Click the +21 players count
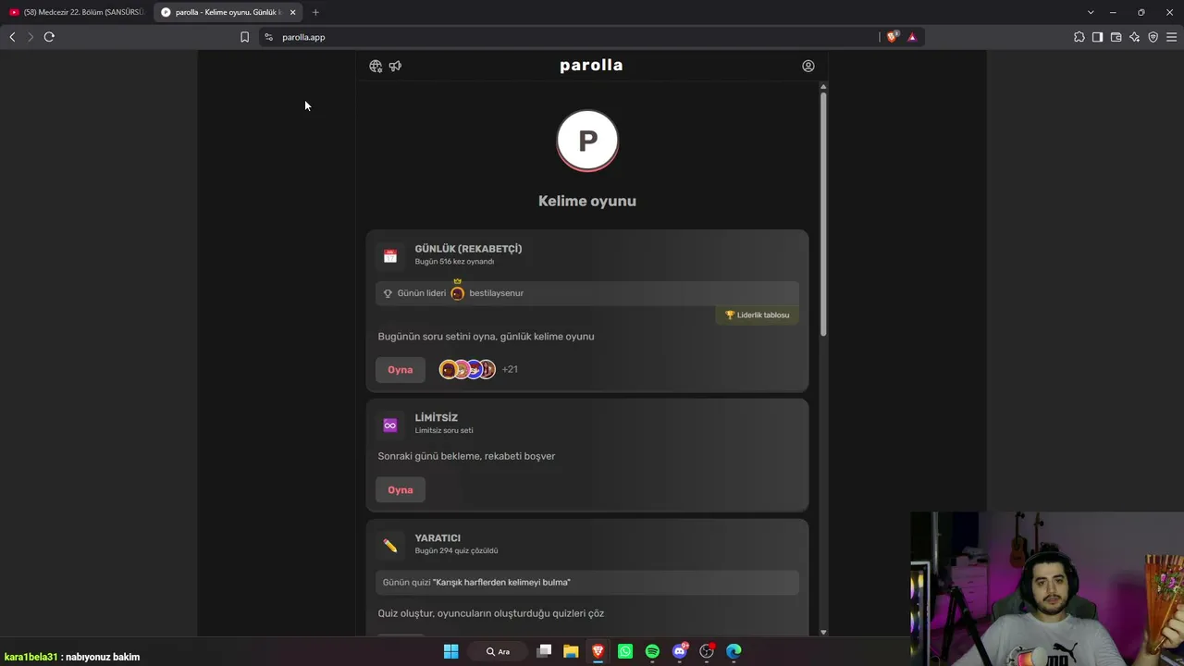Screen dimensions: 1184x666 point(510,369)
